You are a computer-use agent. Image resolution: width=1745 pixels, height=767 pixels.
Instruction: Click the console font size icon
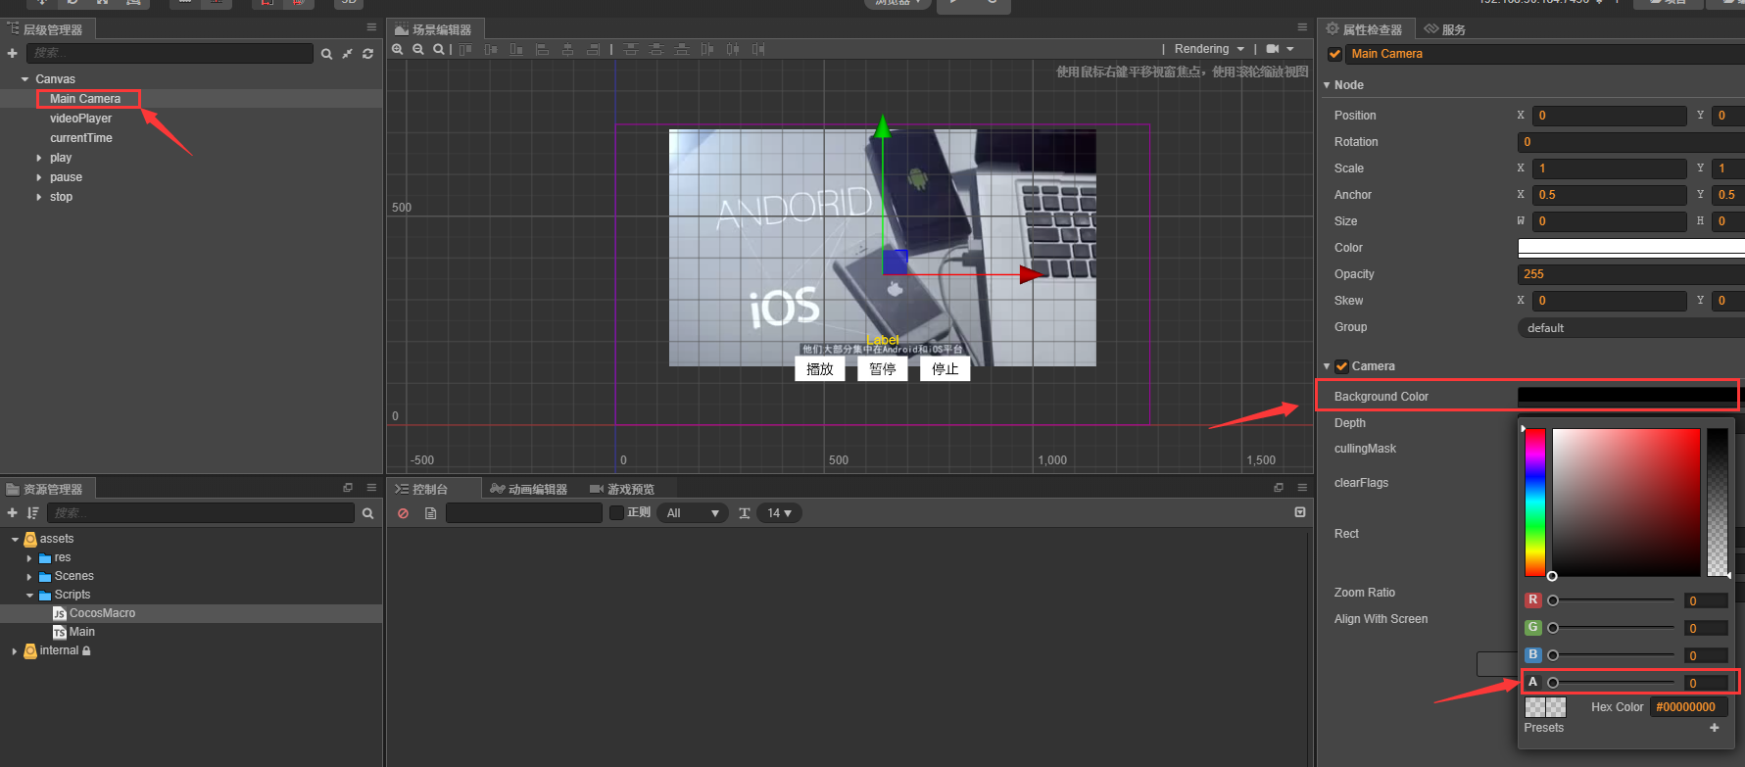pyautogui.click(x=745, y=513)
